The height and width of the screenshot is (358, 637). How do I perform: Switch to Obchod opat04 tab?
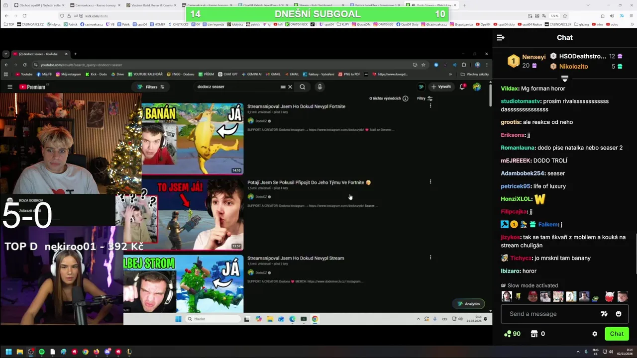tap(37, 5)
